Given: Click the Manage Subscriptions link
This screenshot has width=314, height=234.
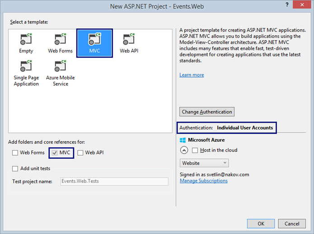Looking at the screenshot, I should coord(203,181).
